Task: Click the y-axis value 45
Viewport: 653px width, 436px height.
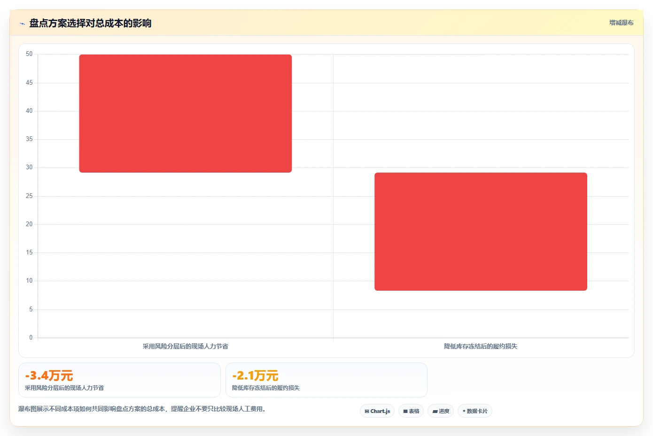Action: (29, 83)
